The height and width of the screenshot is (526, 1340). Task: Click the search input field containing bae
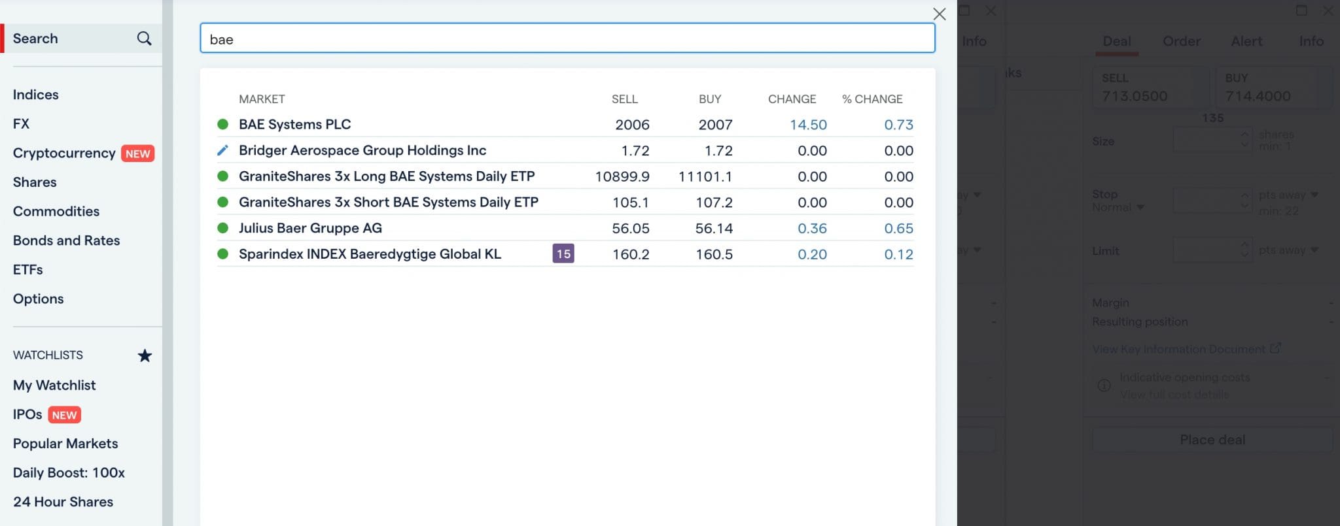click(x=567, y=39)
